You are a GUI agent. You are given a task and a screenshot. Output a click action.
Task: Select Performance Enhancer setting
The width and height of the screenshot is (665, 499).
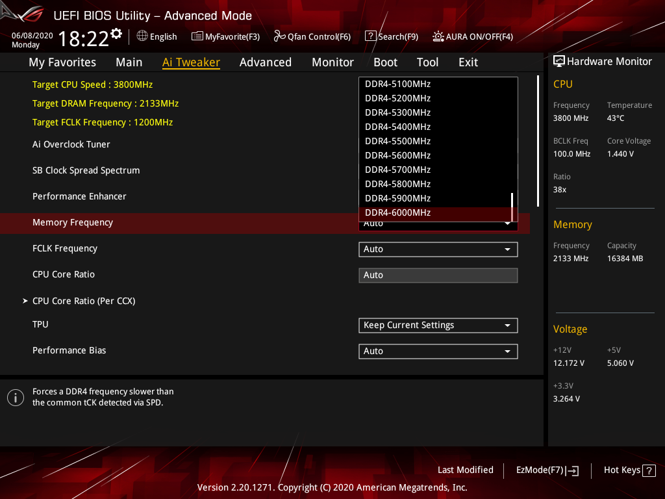(79, 196)
